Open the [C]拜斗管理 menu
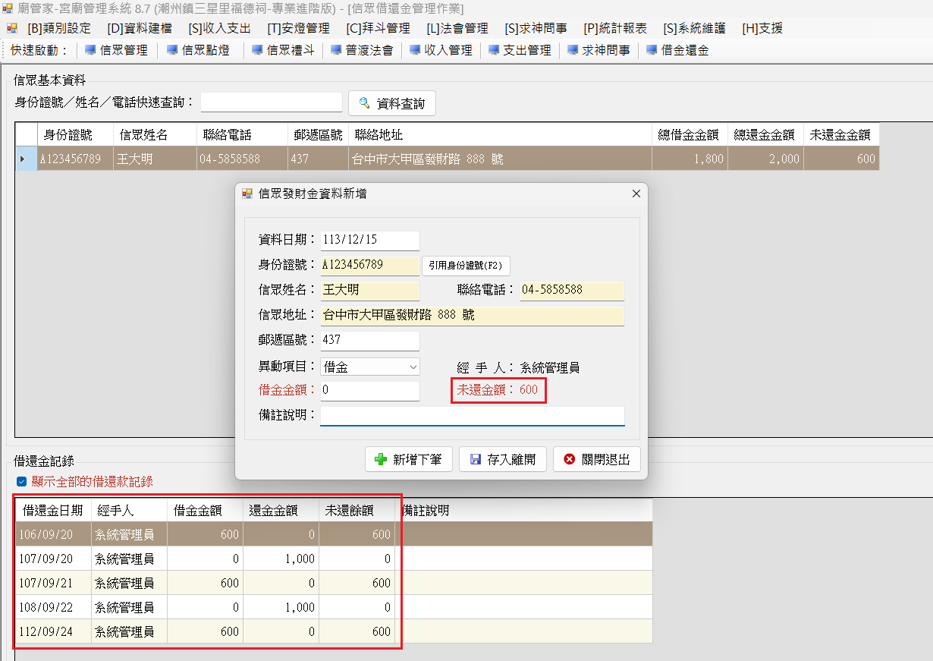The height and width of the screenshot is (661, 933). pyautogui.click(x=378, y=28)
